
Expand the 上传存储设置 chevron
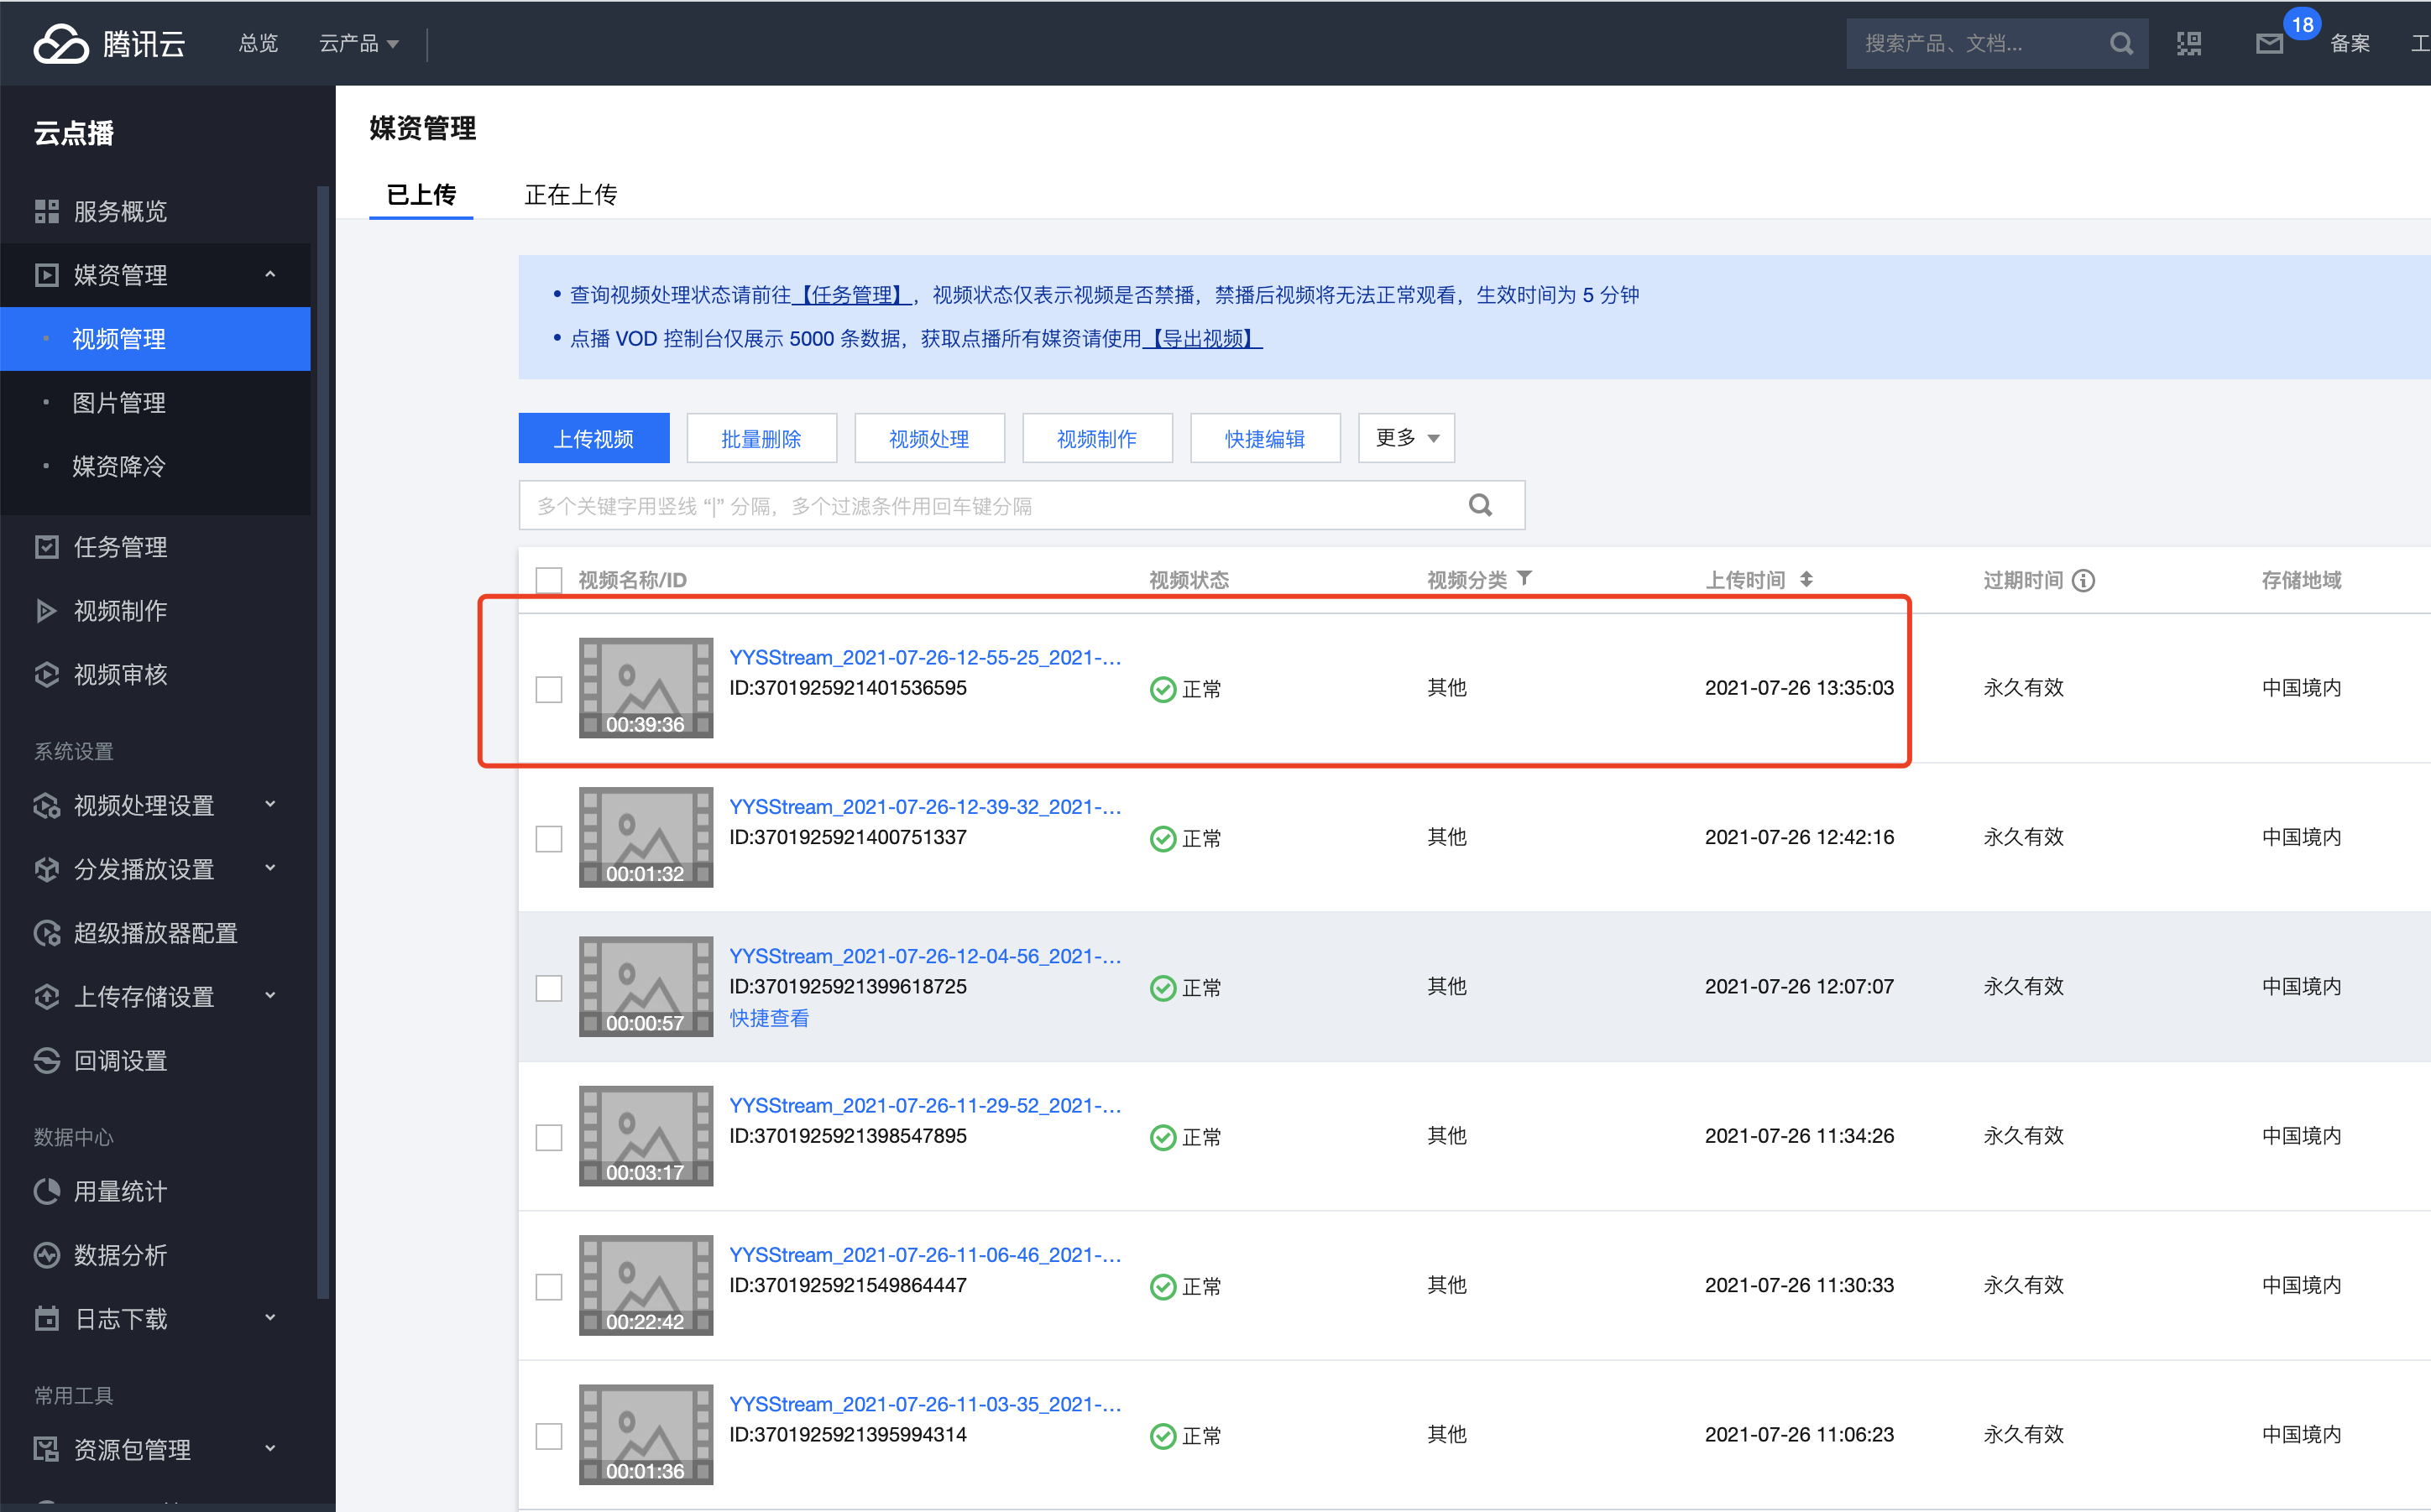click(x=270, y=995)
